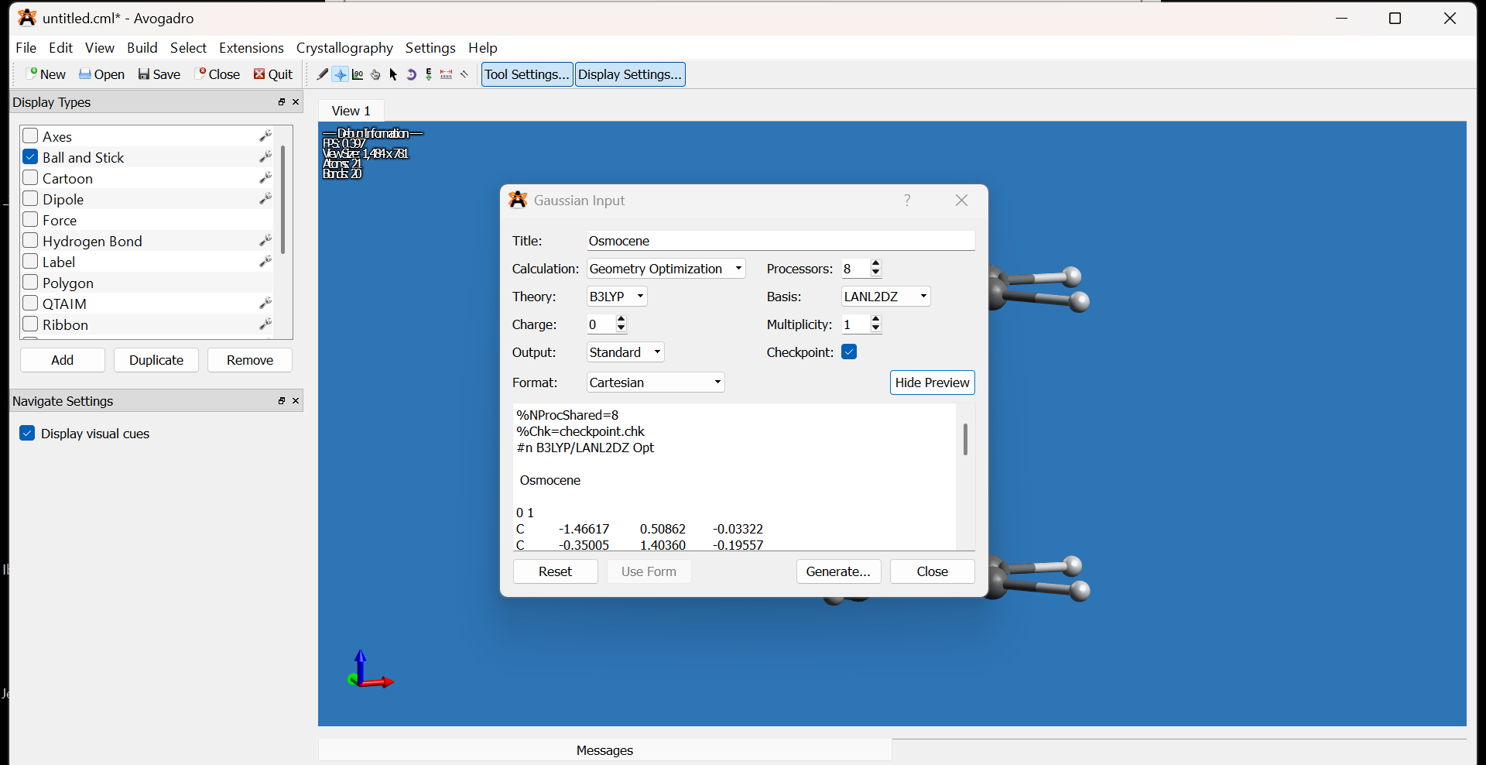Viewport: 1486px width, 765px height.
Task: Enable the Label display type
Action: [30, 262]
